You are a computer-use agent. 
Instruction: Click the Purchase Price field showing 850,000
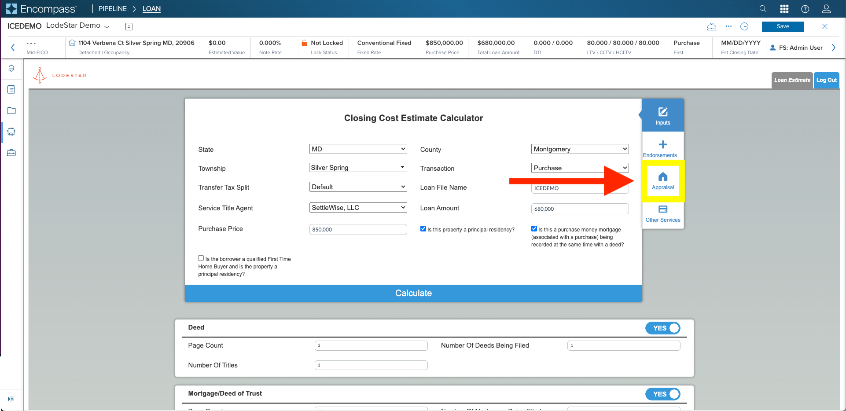tap(358, 230)
